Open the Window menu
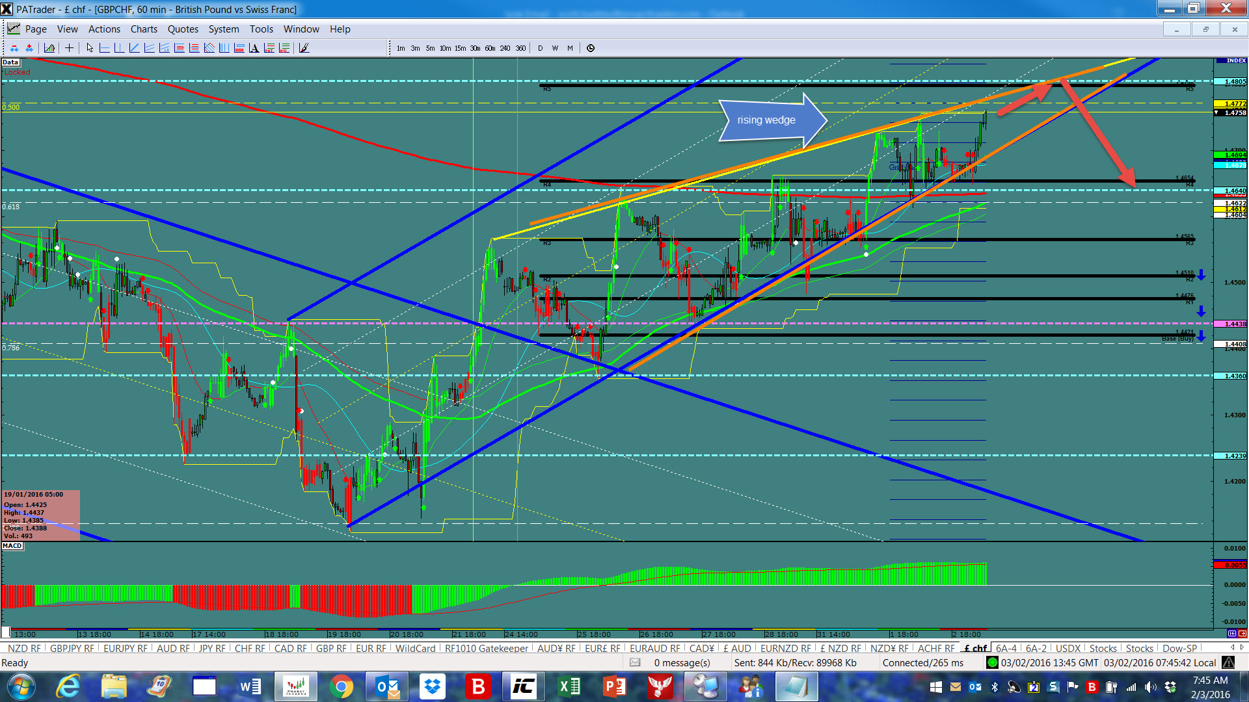The image size is (1249, 702). click(x=301, y=29)
